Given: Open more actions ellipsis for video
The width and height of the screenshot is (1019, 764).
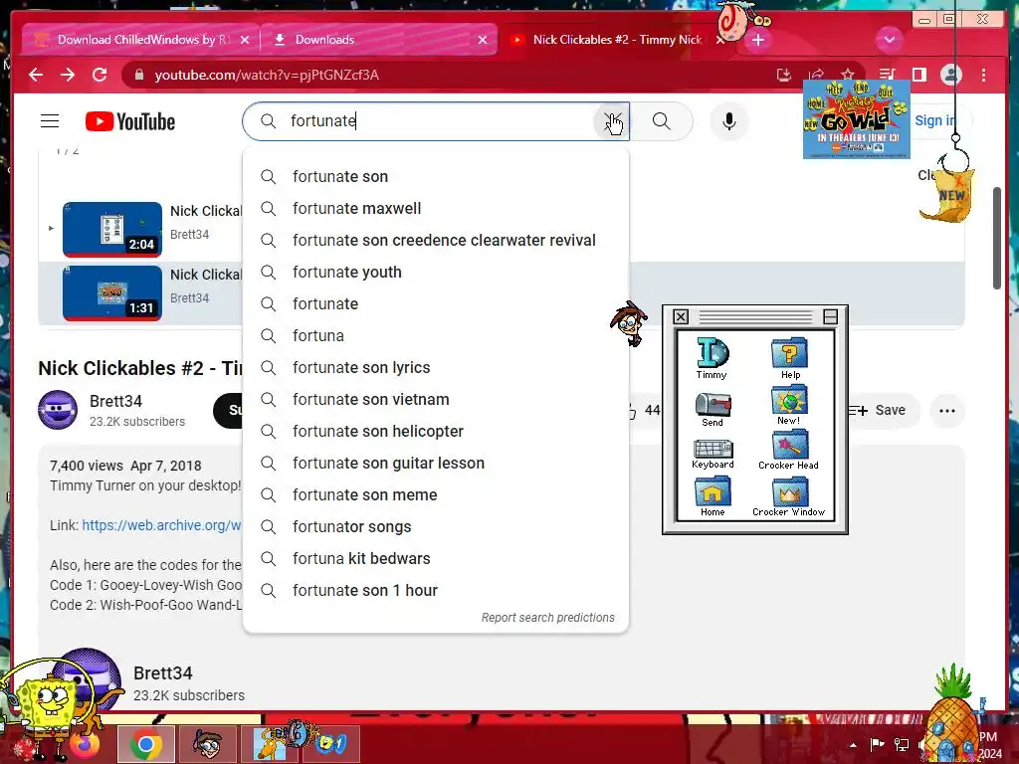Looking at the screenshot, I should point(947,411).
